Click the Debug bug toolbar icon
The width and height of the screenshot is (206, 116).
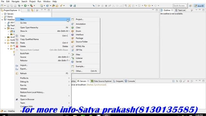pos(19,6)
